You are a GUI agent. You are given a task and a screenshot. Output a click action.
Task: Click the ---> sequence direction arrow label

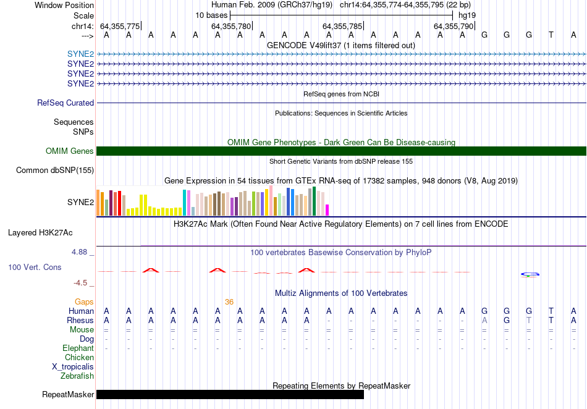click(88, 36)
